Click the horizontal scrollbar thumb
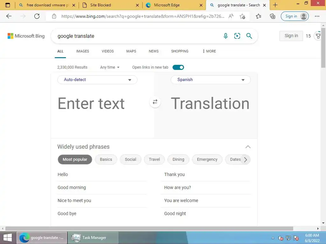Viewport: 326px width, 244px height. 149,228
